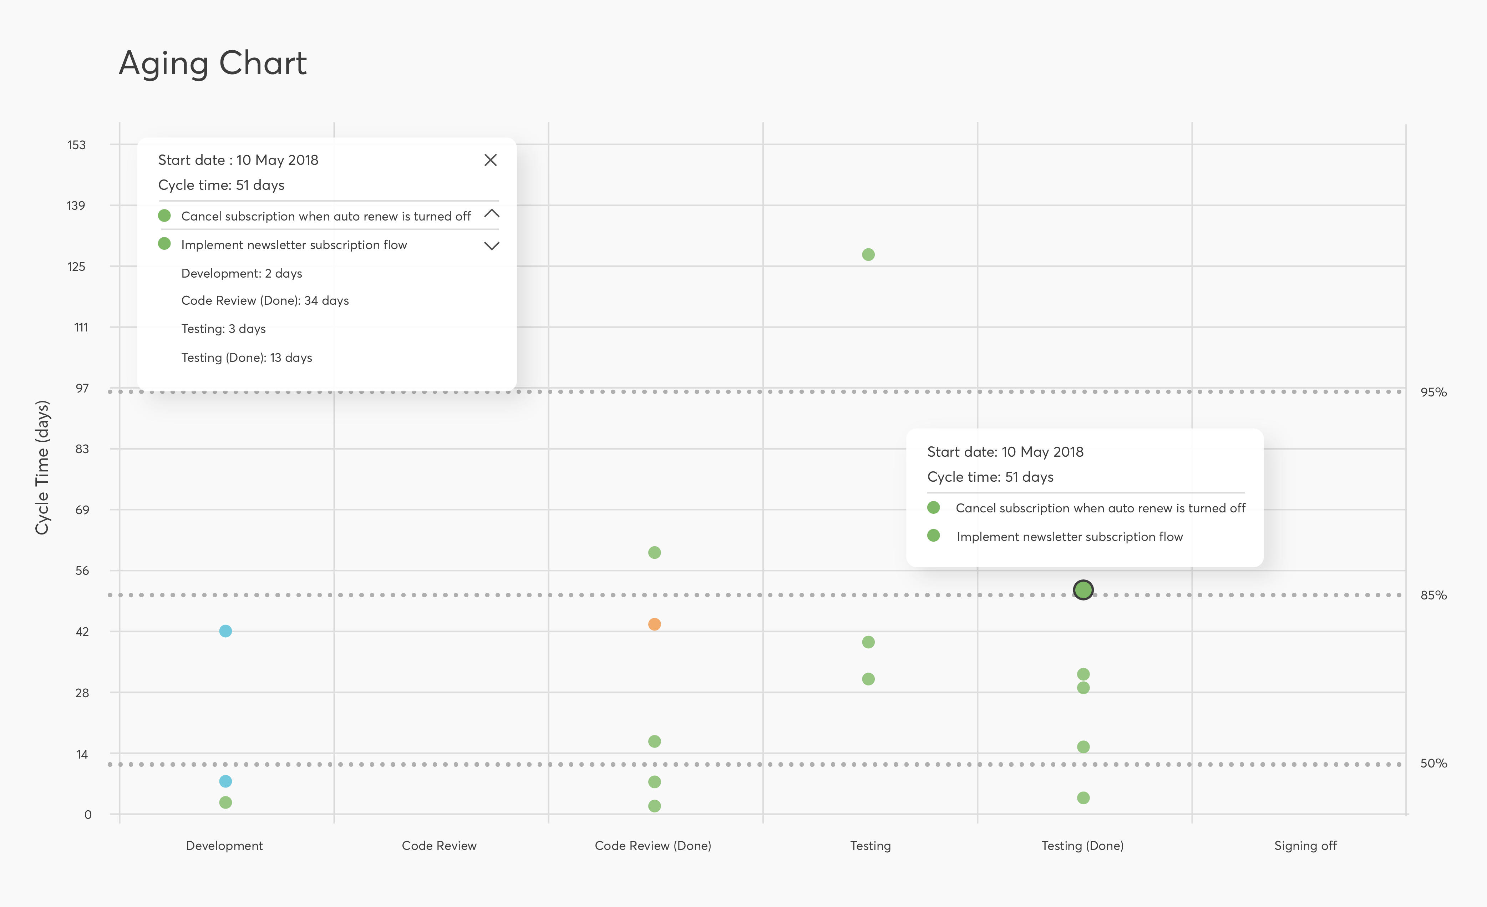Click the topmost green dot in Code Review (Done)
The height and width of the screenshot is (907, 1487).
click(654, 552)
